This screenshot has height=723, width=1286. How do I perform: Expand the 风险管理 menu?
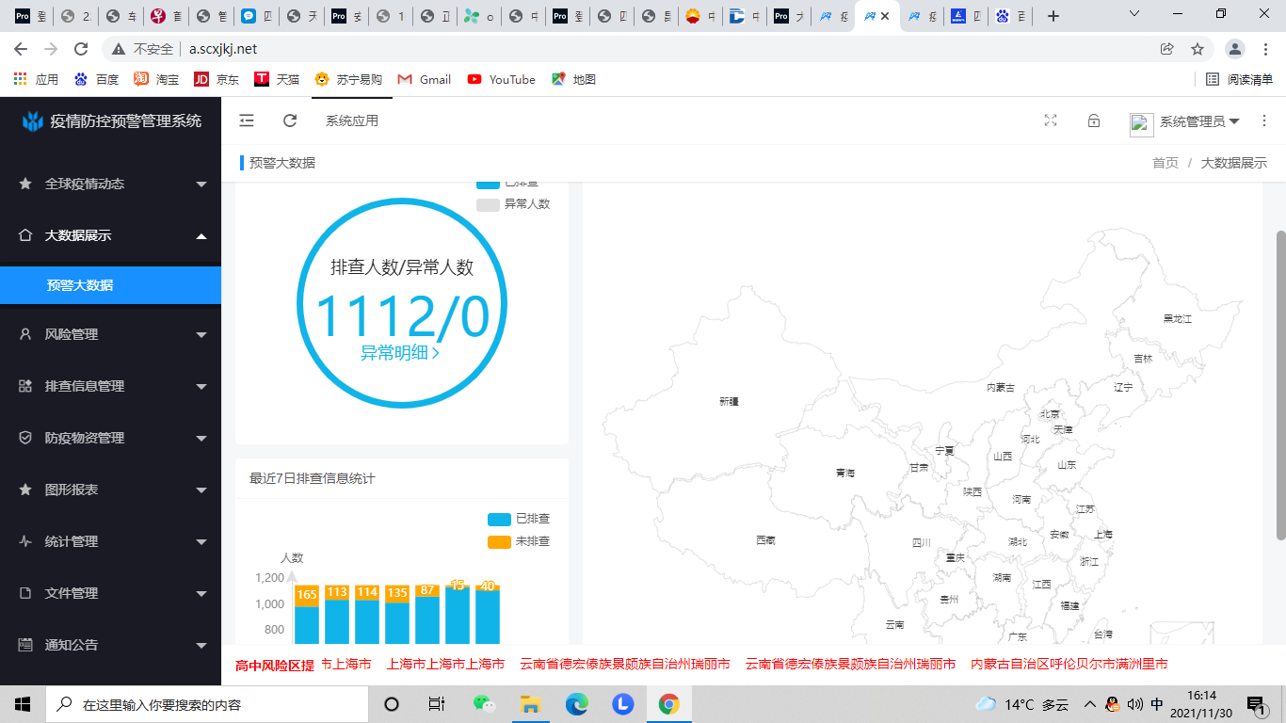click(201, 335)
